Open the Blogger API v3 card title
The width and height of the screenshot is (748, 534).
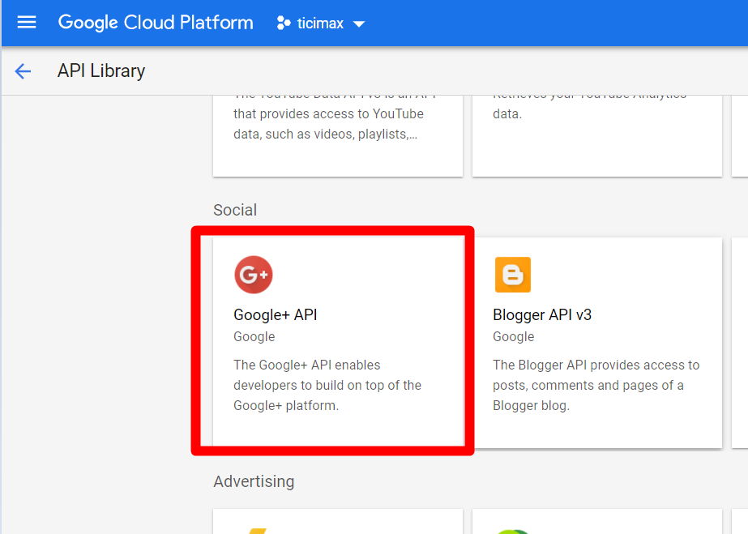coord(542,314)
